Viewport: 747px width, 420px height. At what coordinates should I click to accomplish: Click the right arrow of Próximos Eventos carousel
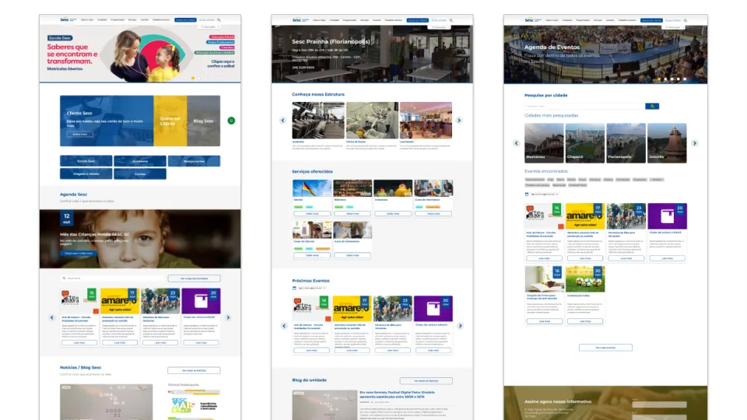pyautogui.click(x=459, y=326)
